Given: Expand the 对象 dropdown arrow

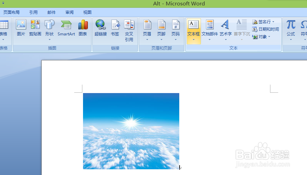Looking at the screenshot, I should (x=269, y=37).
